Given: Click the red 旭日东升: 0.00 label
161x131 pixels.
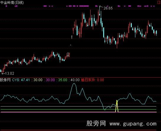Looking at the screenshot, I should 92,80.
